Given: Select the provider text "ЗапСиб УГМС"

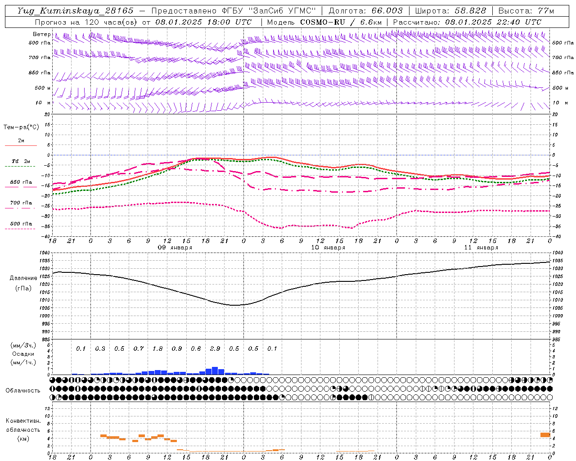Looking at the screenshot, I should coord(282,11).
